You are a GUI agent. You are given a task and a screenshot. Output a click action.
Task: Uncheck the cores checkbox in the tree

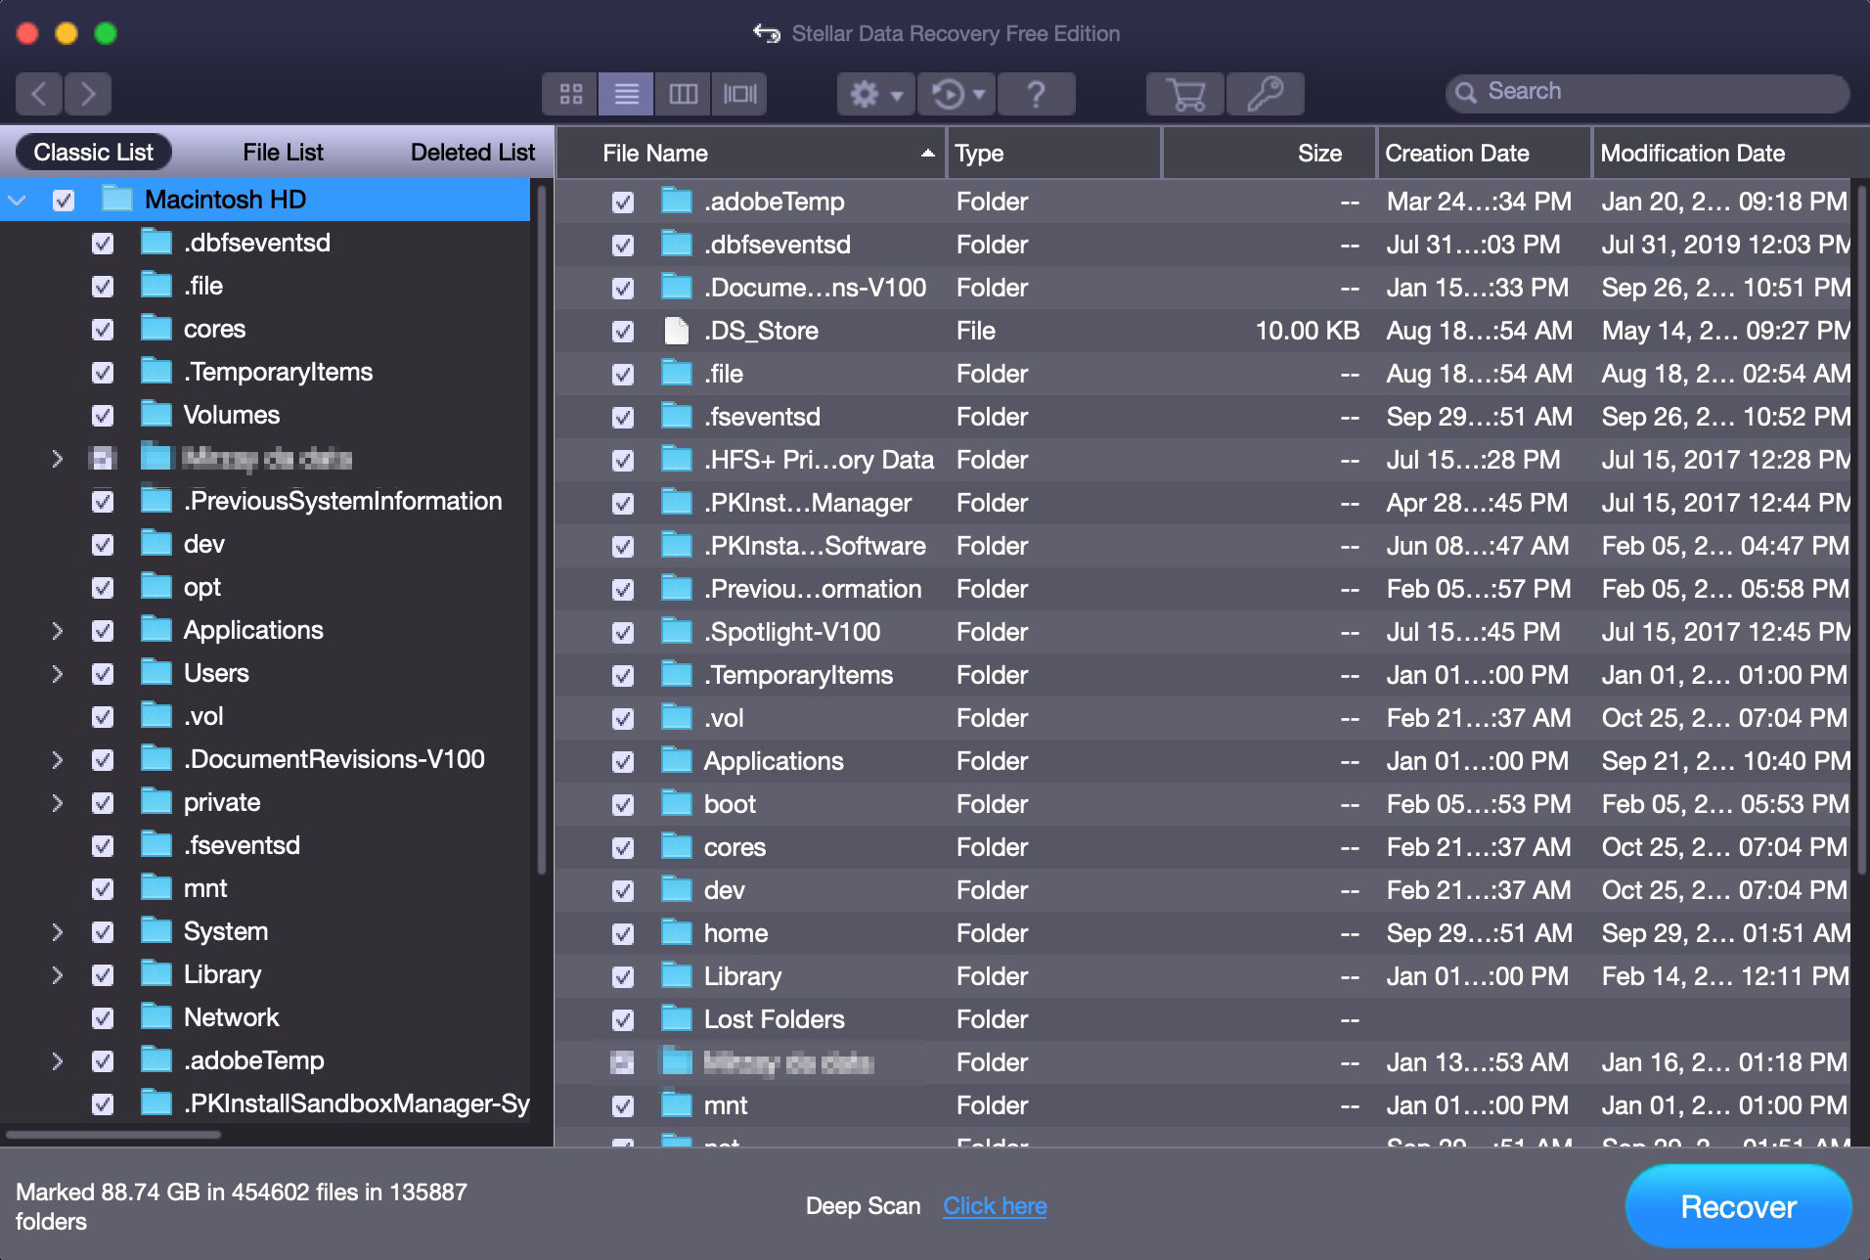pos(103,330)
